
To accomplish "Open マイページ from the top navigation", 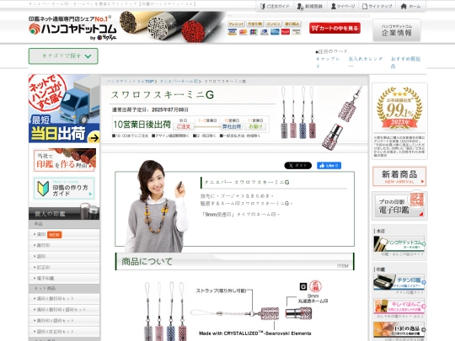I will pos(343,6).
